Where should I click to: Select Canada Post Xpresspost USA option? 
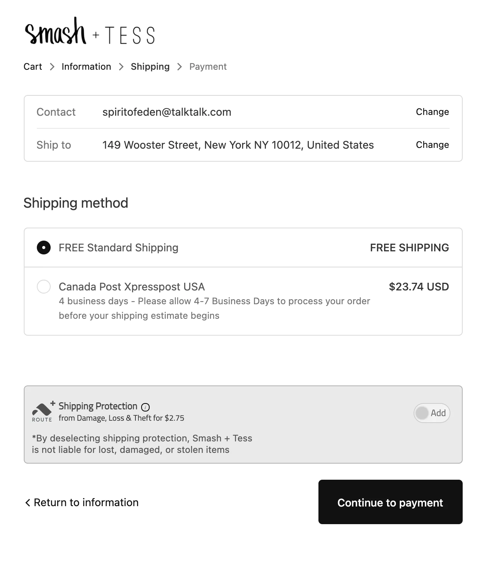pyautogui.click(x=44, y=287)
